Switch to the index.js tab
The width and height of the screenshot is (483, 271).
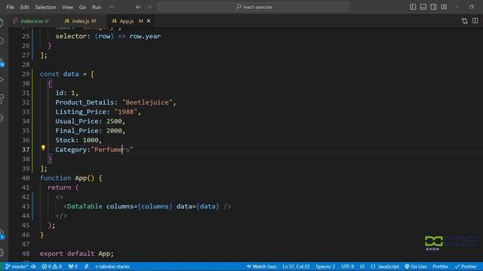(x=80, y=21)
